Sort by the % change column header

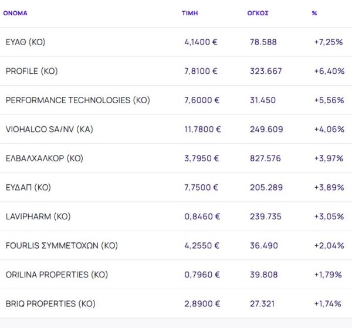pos(314,13)
